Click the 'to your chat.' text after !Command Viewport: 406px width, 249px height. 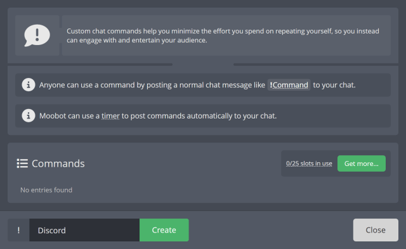click(334, 85)
